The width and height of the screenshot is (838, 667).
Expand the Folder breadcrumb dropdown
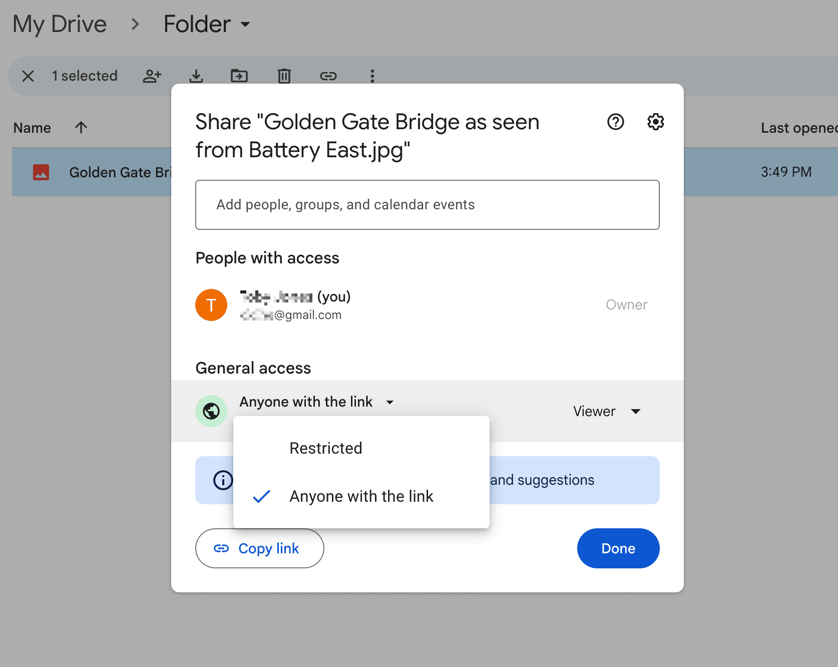pos(245,24)
